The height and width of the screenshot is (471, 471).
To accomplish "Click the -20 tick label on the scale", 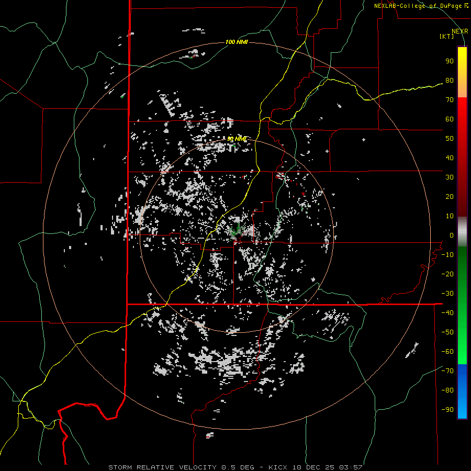I will point(447,274).
